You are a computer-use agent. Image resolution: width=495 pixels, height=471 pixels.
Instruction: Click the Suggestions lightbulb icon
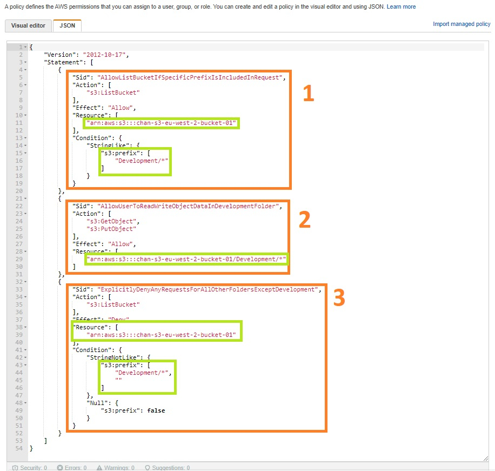(x=148, y=468)
